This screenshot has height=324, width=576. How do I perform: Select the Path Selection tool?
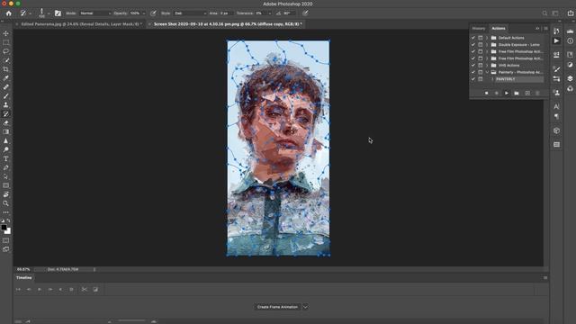6,176
